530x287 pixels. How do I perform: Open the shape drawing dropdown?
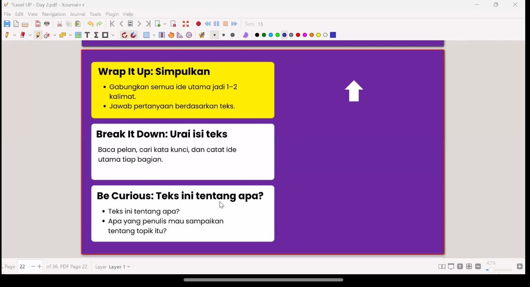point(113,35)
